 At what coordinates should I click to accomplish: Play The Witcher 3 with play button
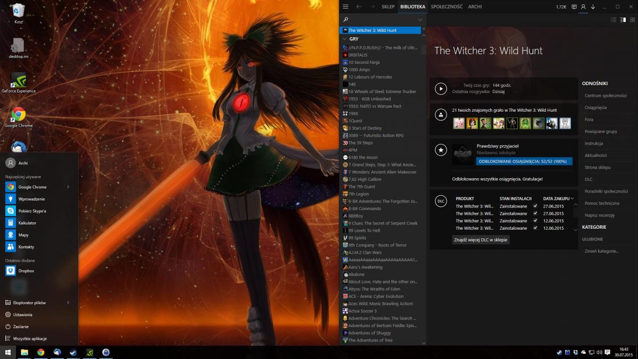pyautogui.click(x=441, y=89)
